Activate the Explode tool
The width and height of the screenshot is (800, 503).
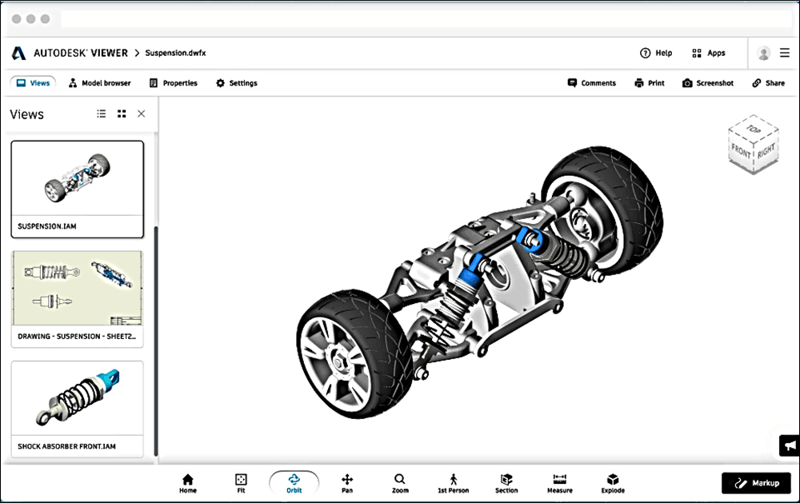click(x=613, y=483)
